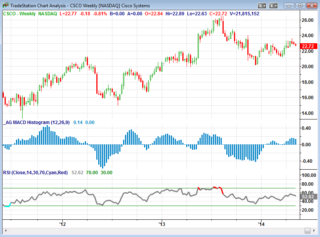This screenshot has width=320, height=237.
Task: Select the L=22.77 last price value
Action: pos(68,14)
